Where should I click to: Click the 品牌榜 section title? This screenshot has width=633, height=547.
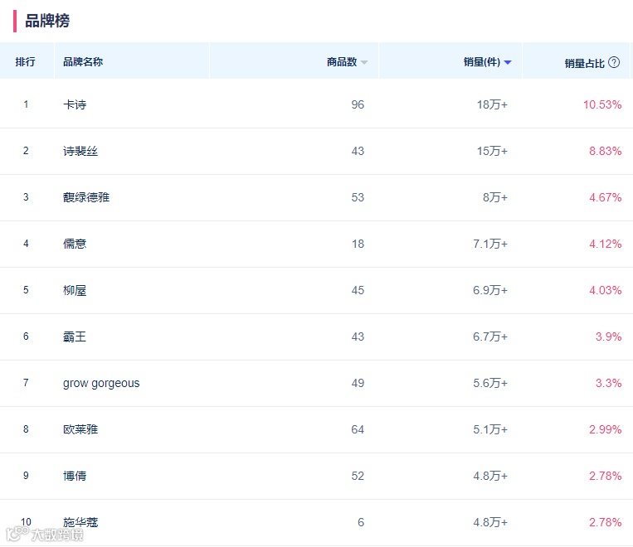(x=47, y=21)
